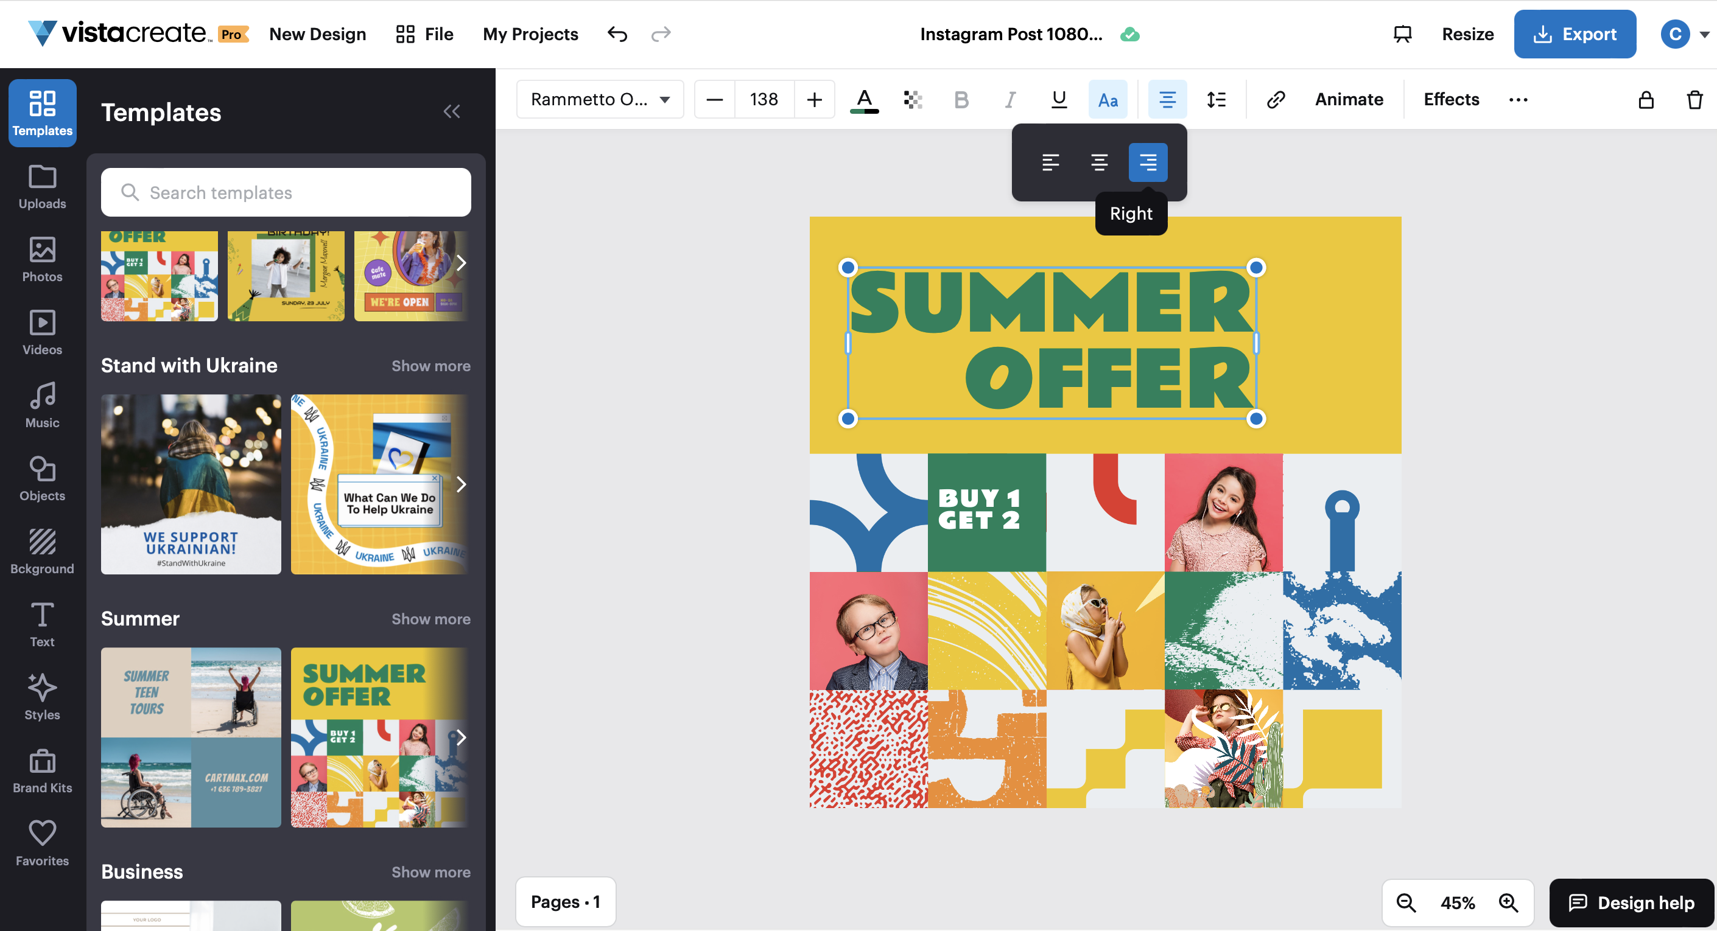Image resolution: width=1717 pixels, height=931 pixels.
Task: Click Animate in the toolbar
Action: 1349,99
